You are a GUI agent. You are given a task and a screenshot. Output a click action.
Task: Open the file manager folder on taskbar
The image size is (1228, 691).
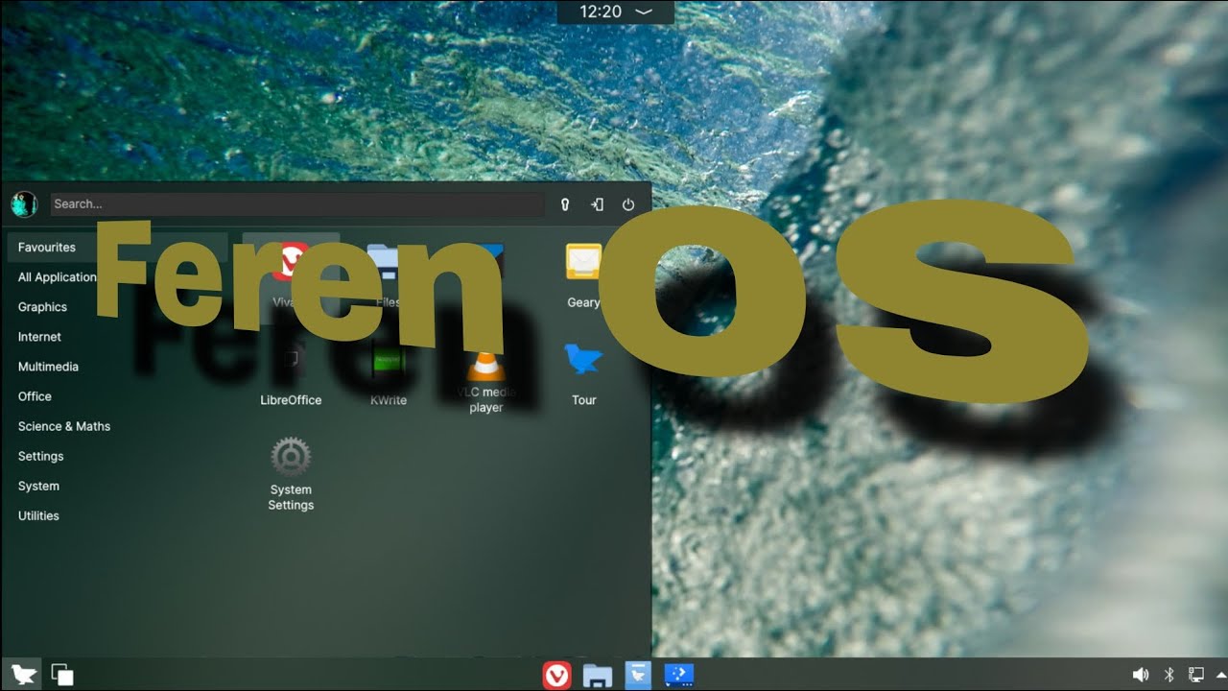[598, 676]
